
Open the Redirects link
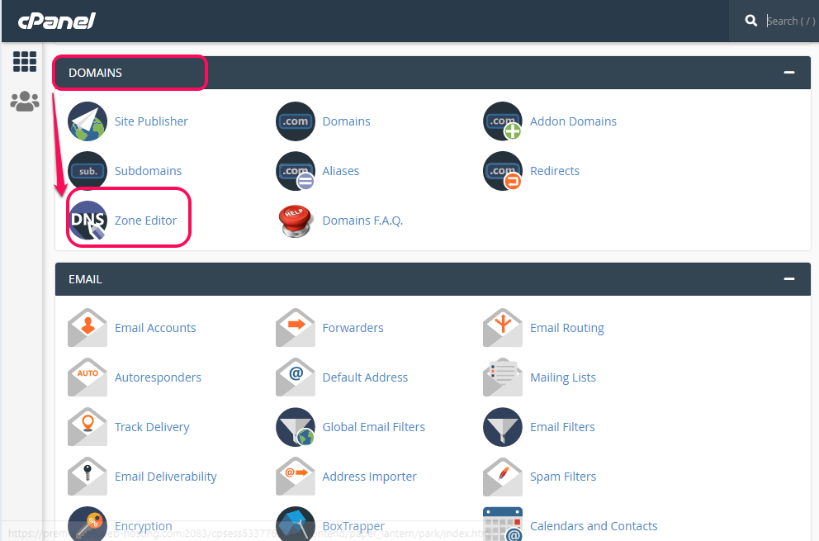(555, 171)
